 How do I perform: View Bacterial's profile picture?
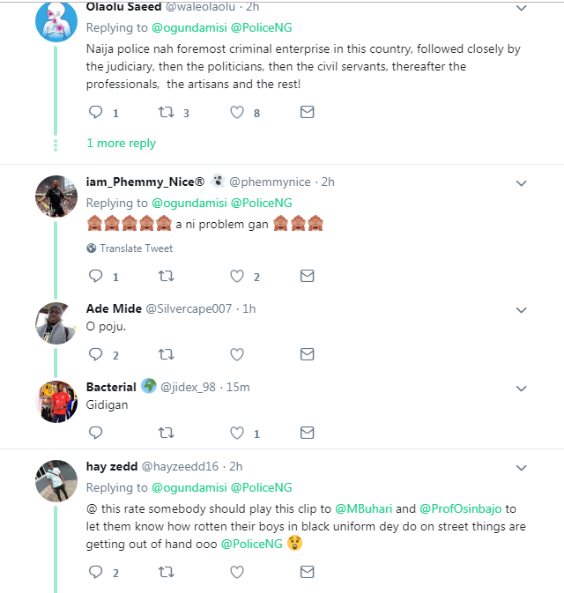pos(56,402)
